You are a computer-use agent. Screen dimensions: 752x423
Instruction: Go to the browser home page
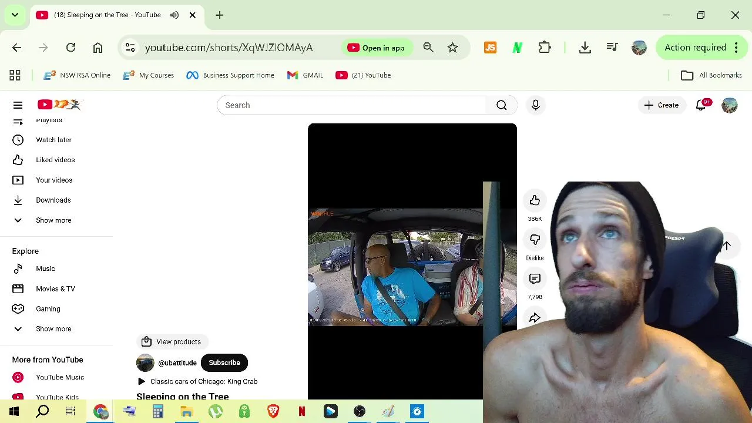(x=98, y=48)
